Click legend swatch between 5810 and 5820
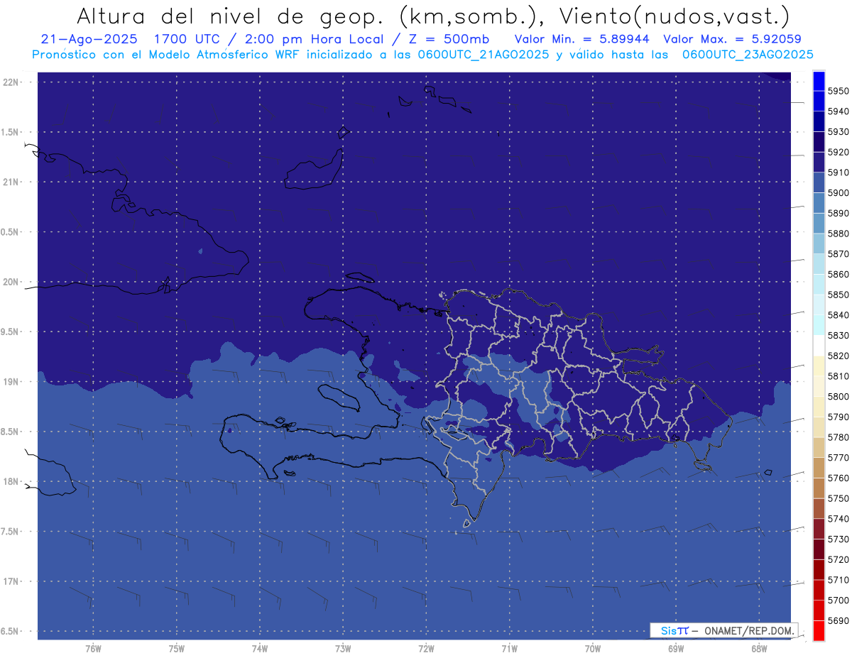 click(x=819, y=366)
